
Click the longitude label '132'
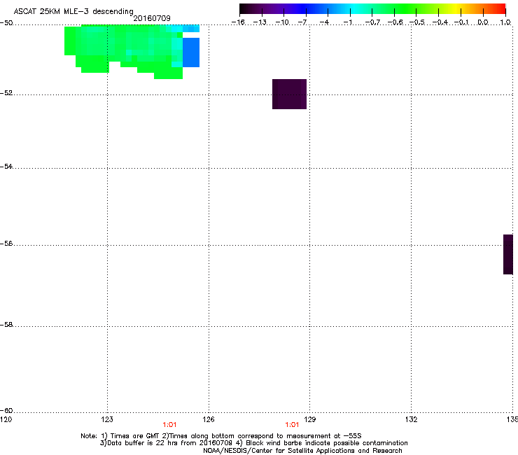pyautogui.click(x=411, y=419)
